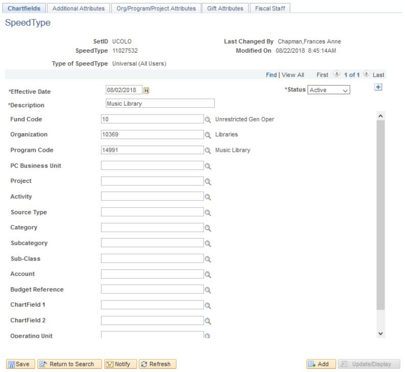This screenshot has width=405, height=372.
Task: Click the 'Chapman,Frances Anne' name
Action: 310,41
